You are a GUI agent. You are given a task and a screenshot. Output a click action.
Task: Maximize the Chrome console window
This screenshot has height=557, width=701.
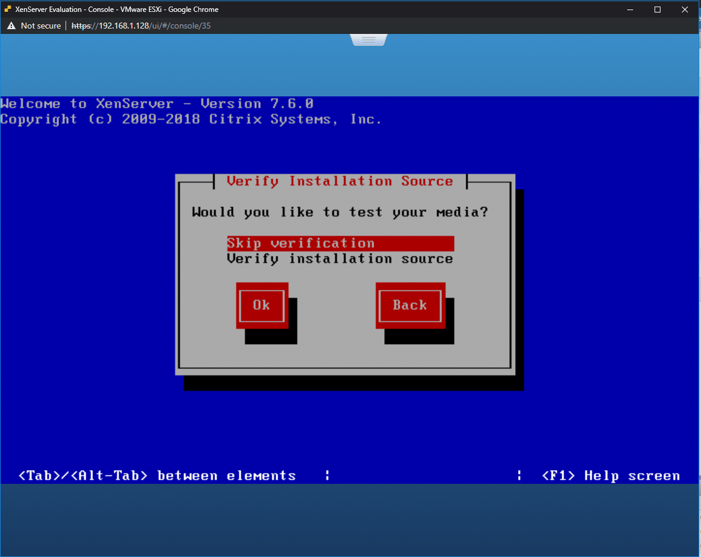(x=657, y=10)
